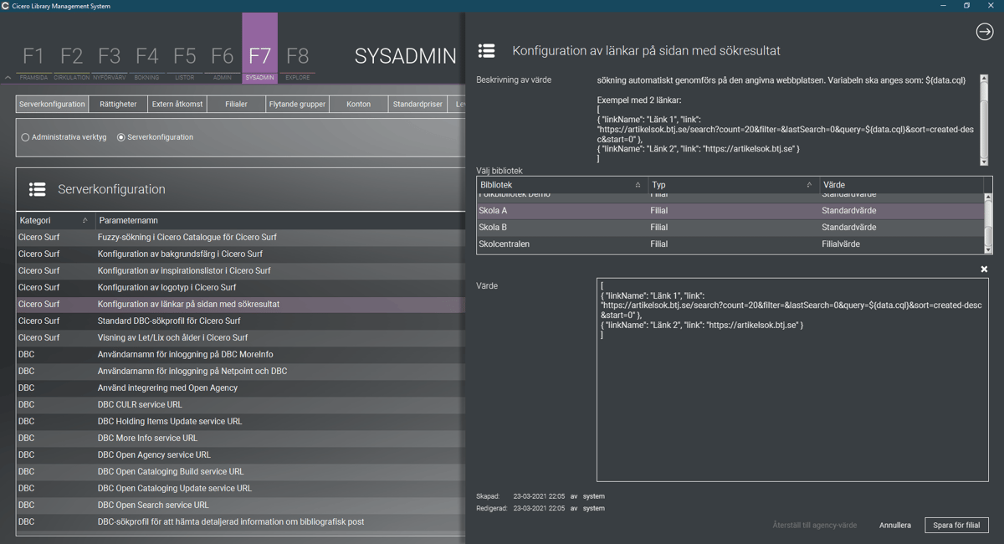
Task: Select DBC Open Agency service URL
Action: pos(240,454)
